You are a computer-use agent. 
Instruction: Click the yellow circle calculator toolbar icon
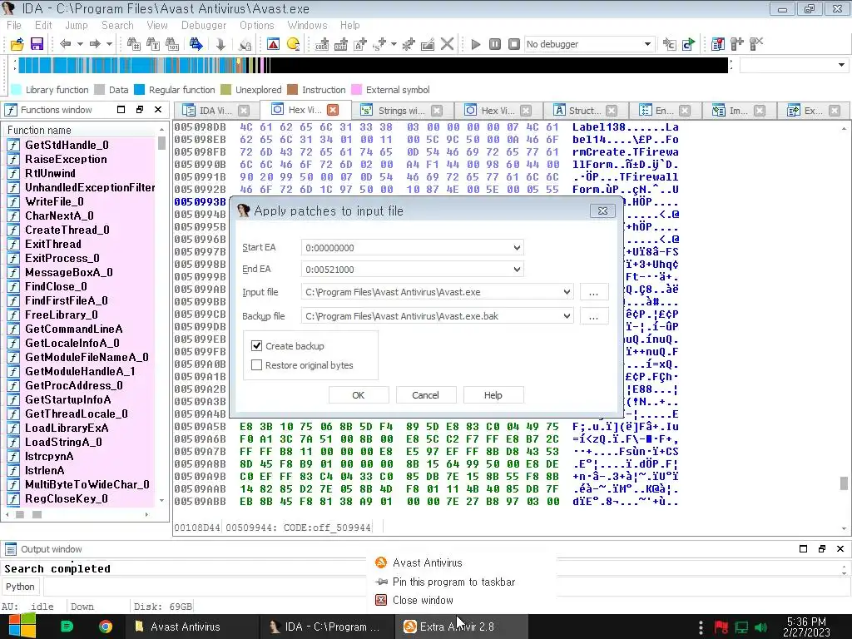294,44
